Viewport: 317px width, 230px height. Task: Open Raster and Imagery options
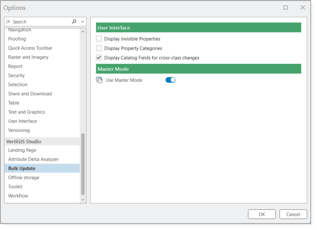coord(28,57)
